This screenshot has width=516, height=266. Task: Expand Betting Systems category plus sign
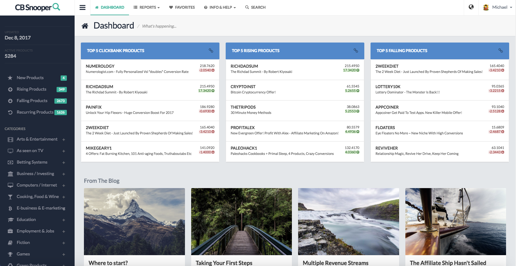pyautogui.click(x=64, y=163)
